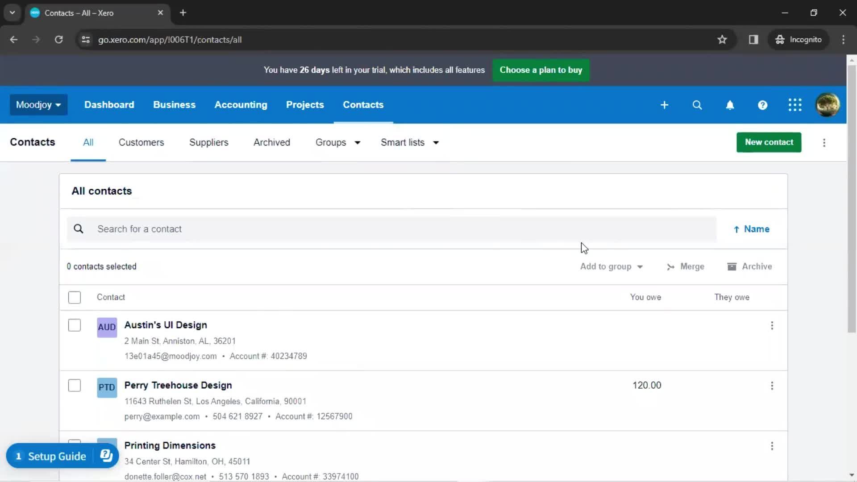Click the PTD avatar of Perry Treehouse Design

pyautogui.click(x=107, y=387)
